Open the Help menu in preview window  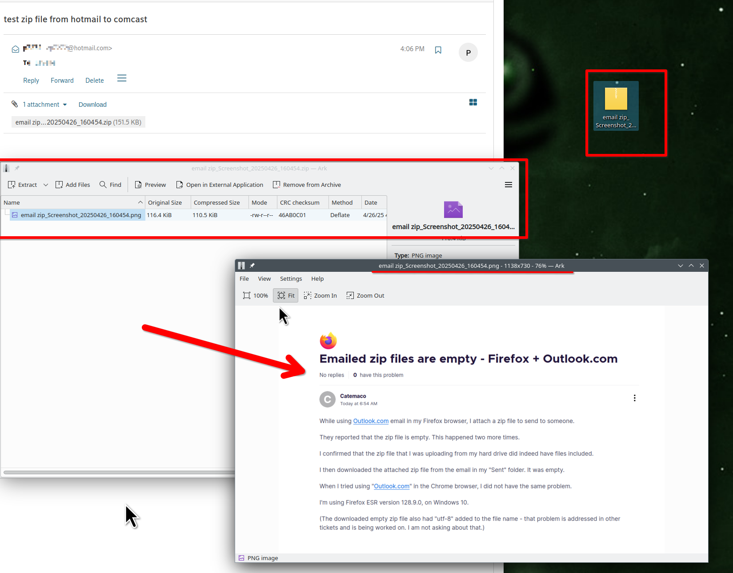coord(317,278)
